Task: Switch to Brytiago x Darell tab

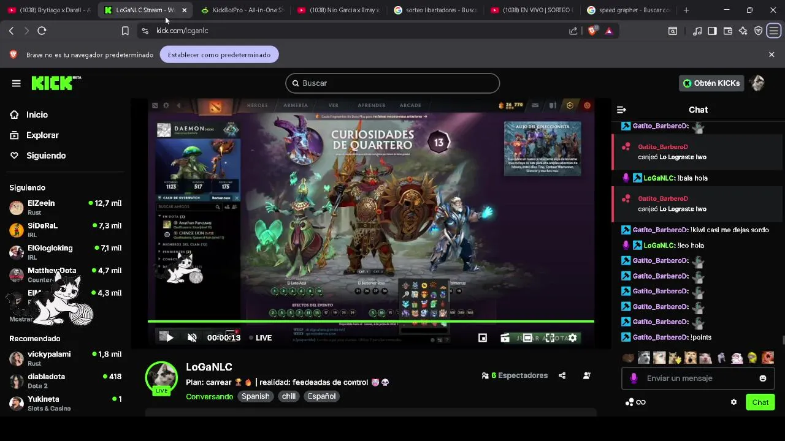Action: pyautogui.click(x=49, y=10)
